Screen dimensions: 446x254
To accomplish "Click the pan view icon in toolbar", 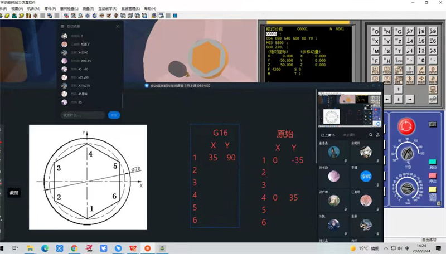I will tap(88, 16).
